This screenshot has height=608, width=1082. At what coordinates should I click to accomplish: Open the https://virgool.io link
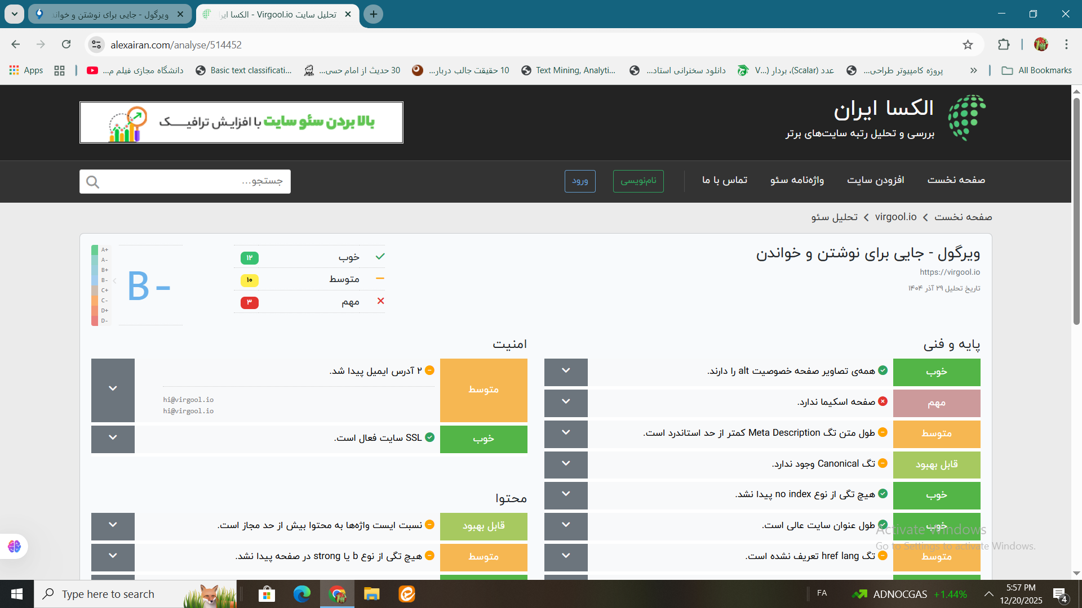[950, 272]
